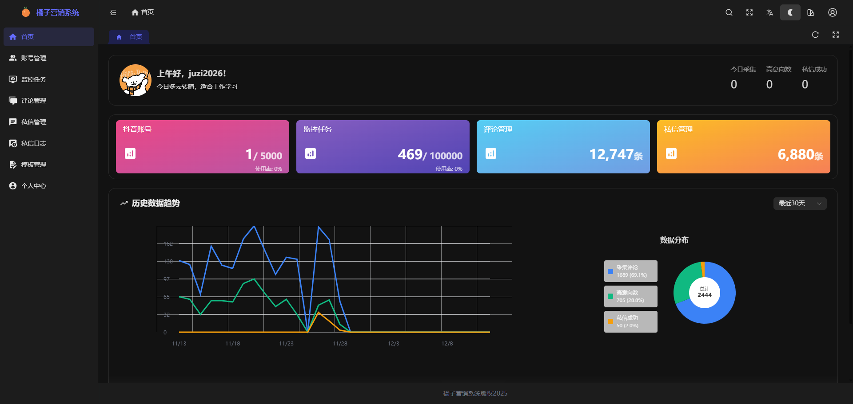Go to 监控任务 in sidebar

(x=34, y=79)
